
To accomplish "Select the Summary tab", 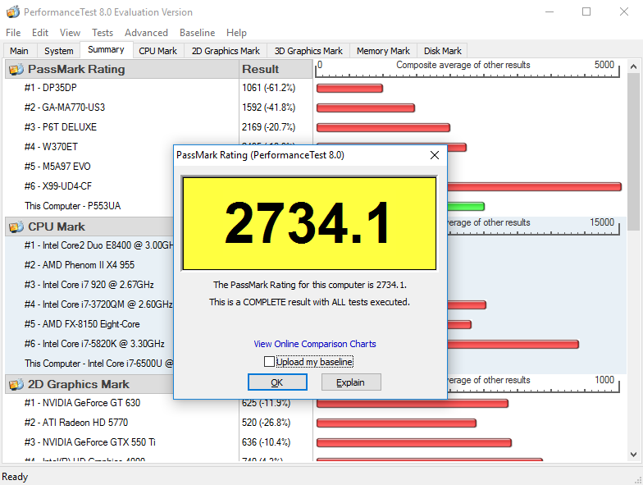I will pos(106,49).
